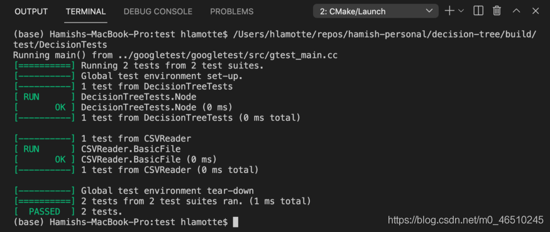
Task: Open the DEBUG CONSOLE tab
Action: click(x=158, y=11)
